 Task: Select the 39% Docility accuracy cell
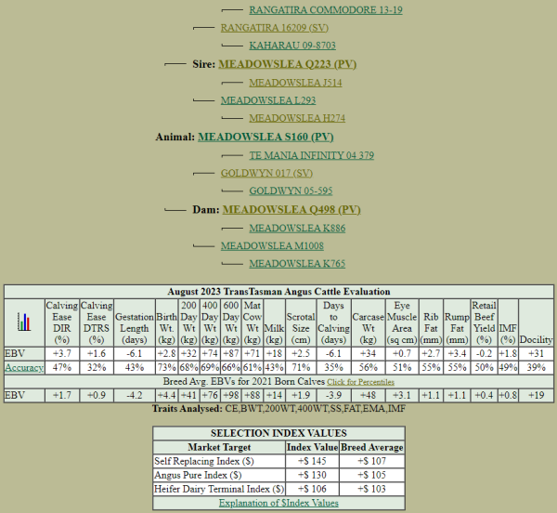pyautogui.click(x=536, y=367)
